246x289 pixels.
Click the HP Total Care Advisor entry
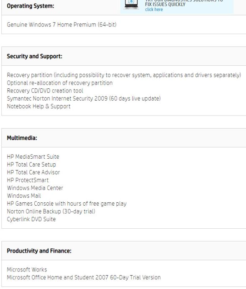pos(33,172)
